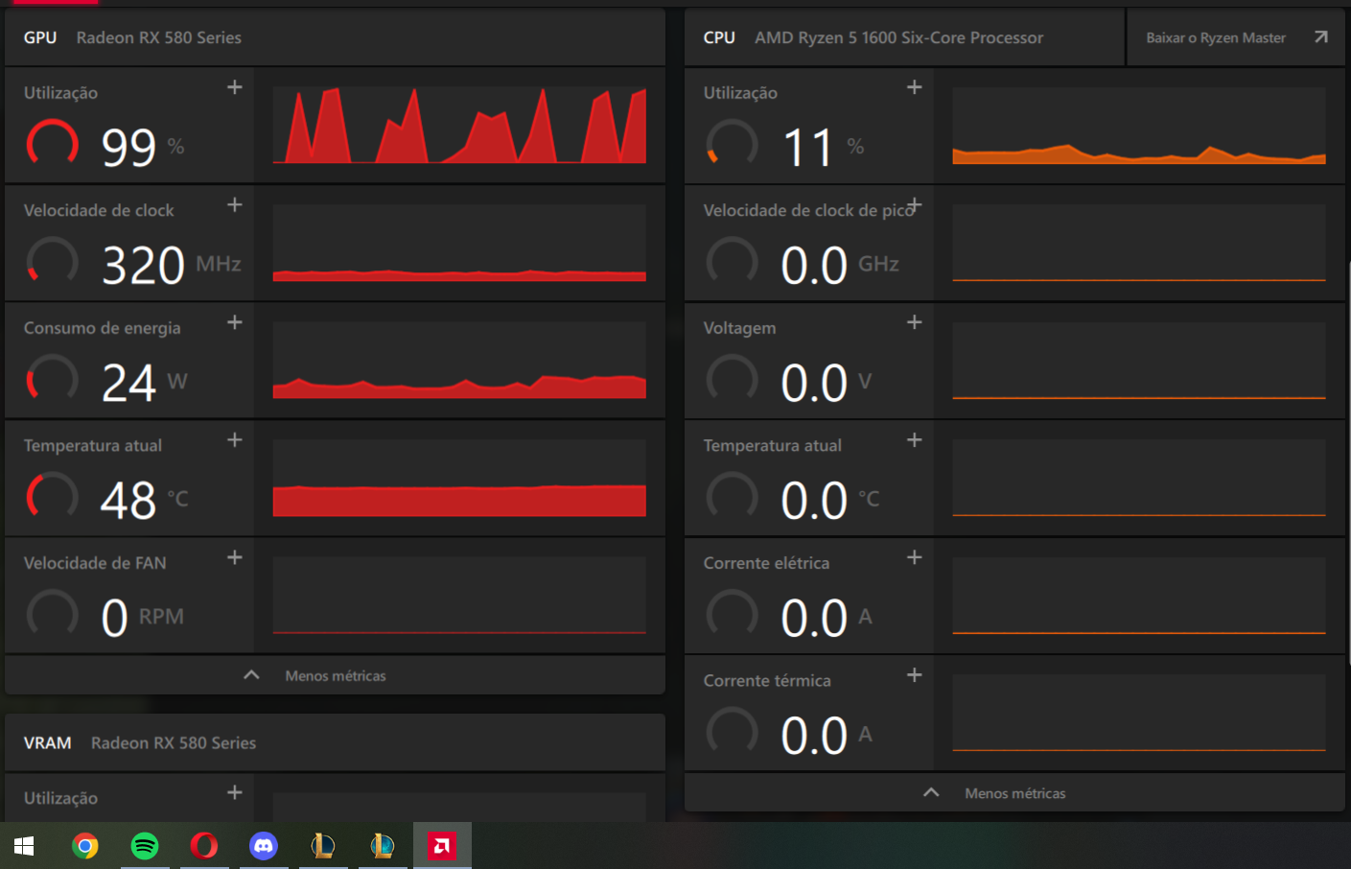Click the CPU utilization orange graph
The width and height of the screenshot is (1351, 869).
[x=1139, y=125]
